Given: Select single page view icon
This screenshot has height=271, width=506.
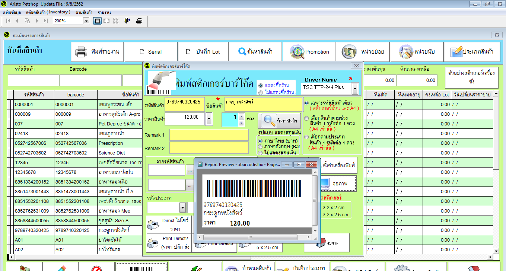Looking at the screenshot, I should pyautogui.click(x=97, y=21).
